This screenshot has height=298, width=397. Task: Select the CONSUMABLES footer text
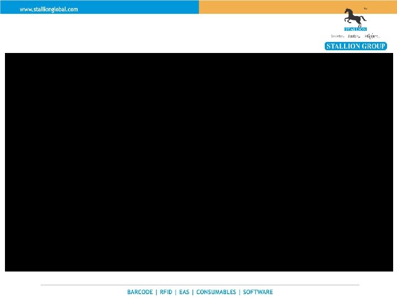216,292
